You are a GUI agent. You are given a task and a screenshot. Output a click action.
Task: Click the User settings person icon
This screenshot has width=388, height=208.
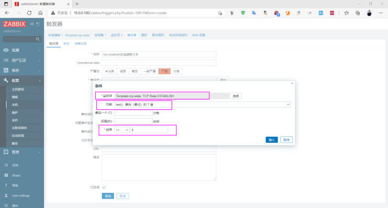coord(6,195)
